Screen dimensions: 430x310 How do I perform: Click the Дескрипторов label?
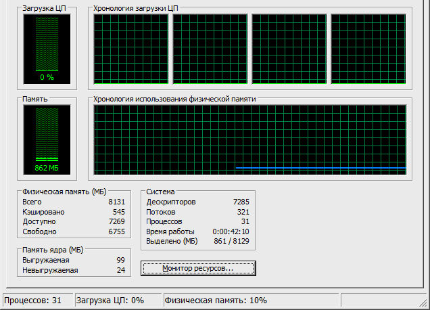[171, 202]
